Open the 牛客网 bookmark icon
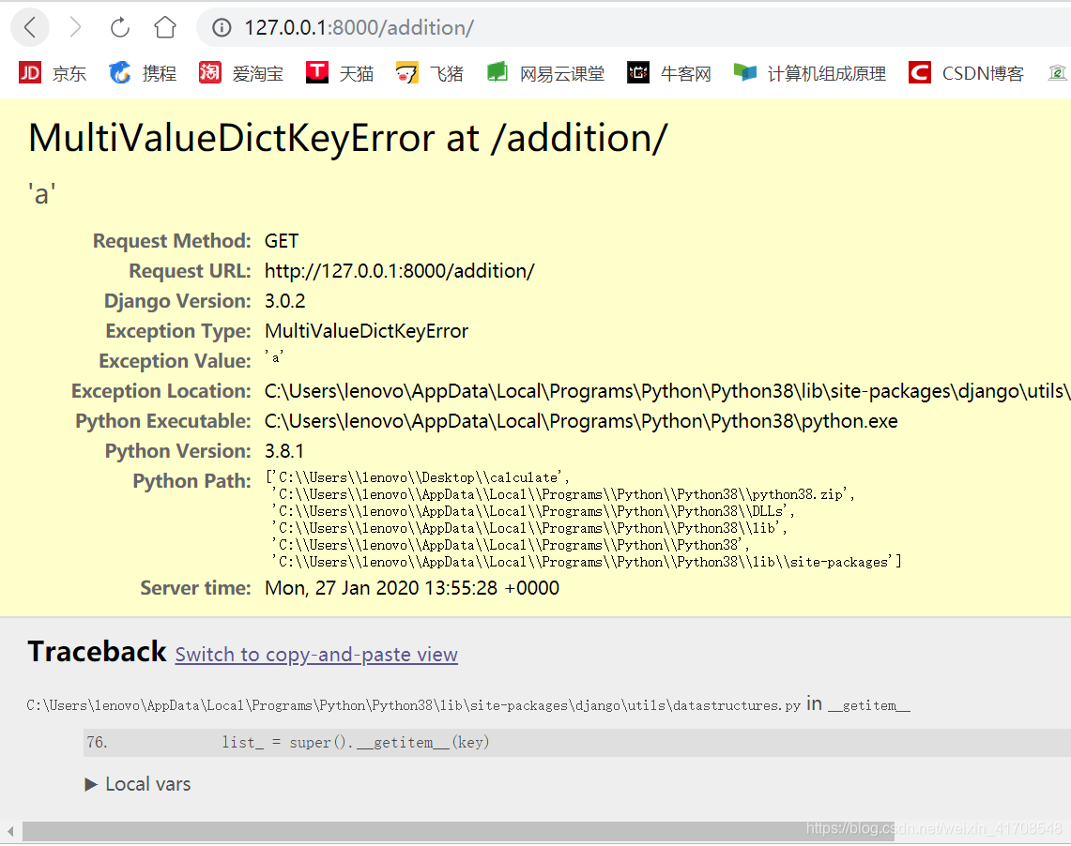This screenshot has height=846, width=1071. click(x=638, y=71)
